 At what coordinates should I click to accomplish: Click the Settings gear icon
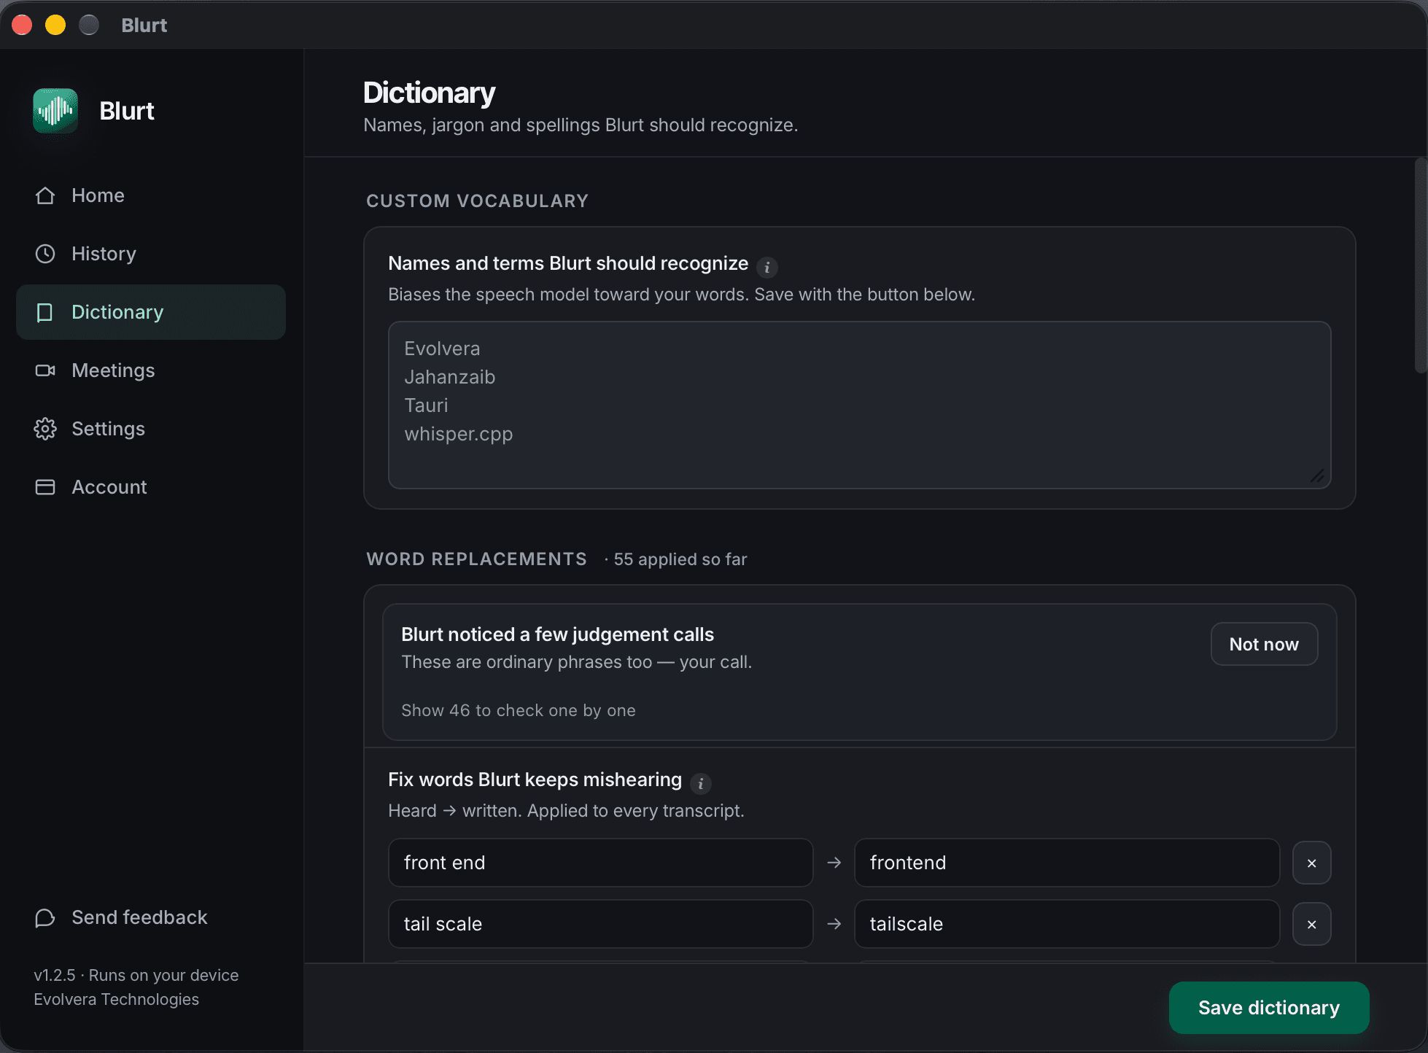[45, 429]
